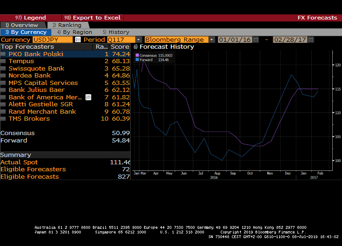This screenshot has width=342, height=246.
Task: Enable the Nordea Bank checkbox
Action: click(4, 76)
